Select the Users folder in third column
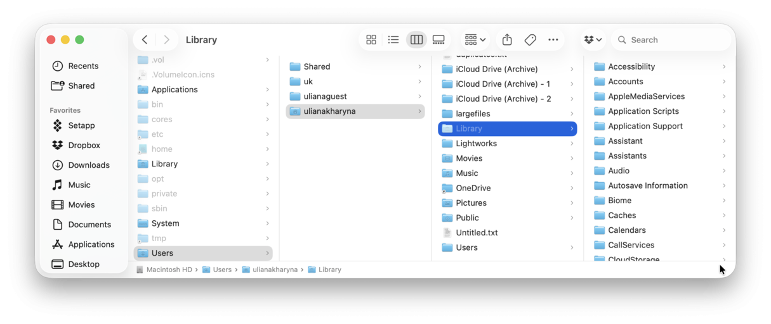The image size is (771, 324). [508, 247]
